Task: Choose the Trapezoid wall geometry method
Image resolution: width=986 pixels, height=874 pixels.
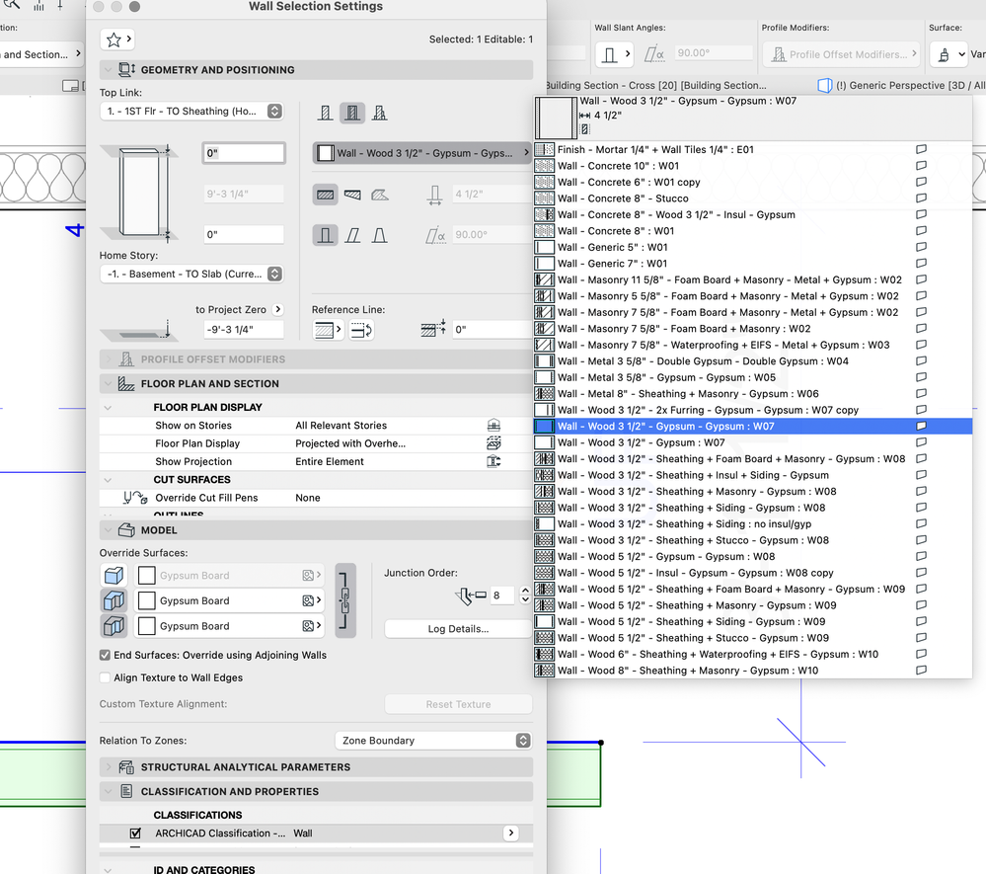Action: click(x=352, y=195)
